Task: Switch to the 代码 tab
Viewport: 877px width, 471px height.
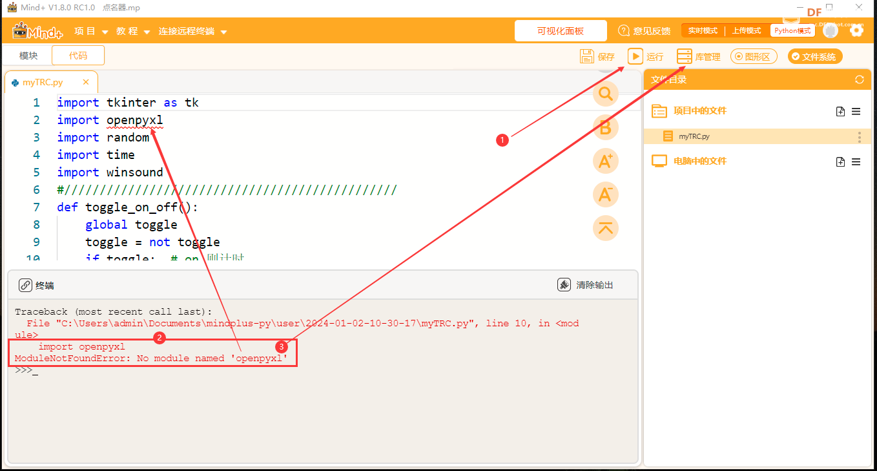Action: tap(78, 56)
